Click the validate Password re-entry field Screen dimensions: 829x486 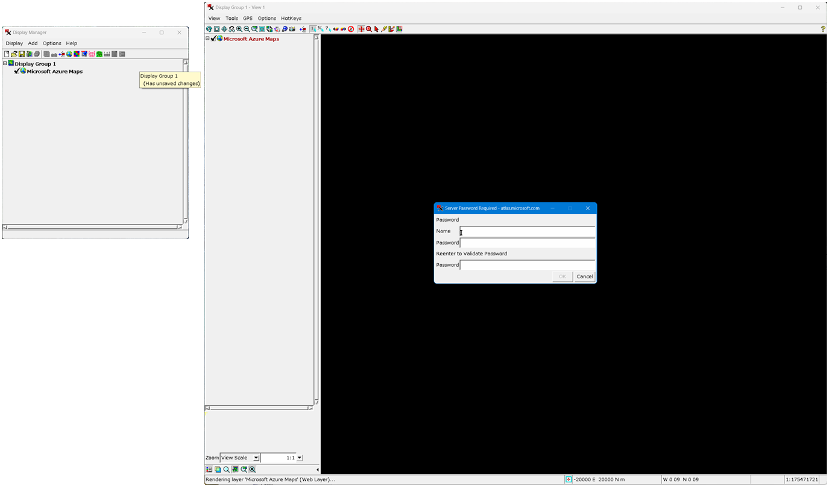point(527,265)
